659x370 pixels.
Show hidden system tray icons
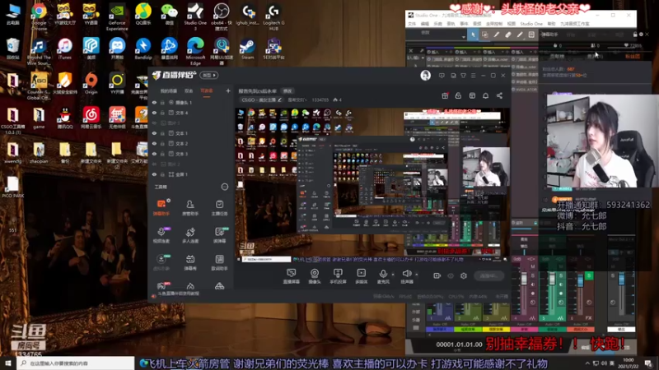(587, 363)
